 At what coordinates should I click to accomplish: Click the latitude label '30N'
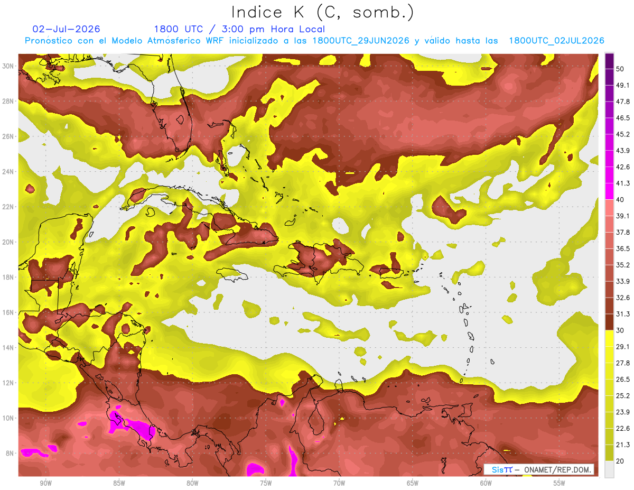8,66
